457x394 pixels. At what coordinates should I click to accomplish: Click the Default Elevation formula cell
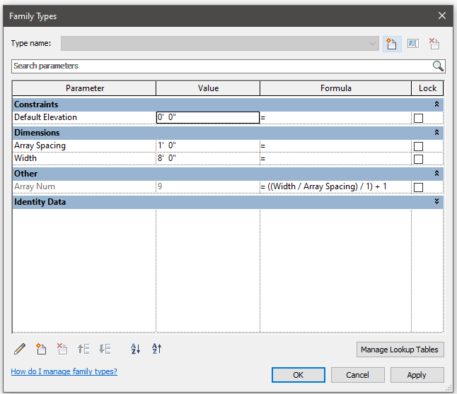point(335,117)
